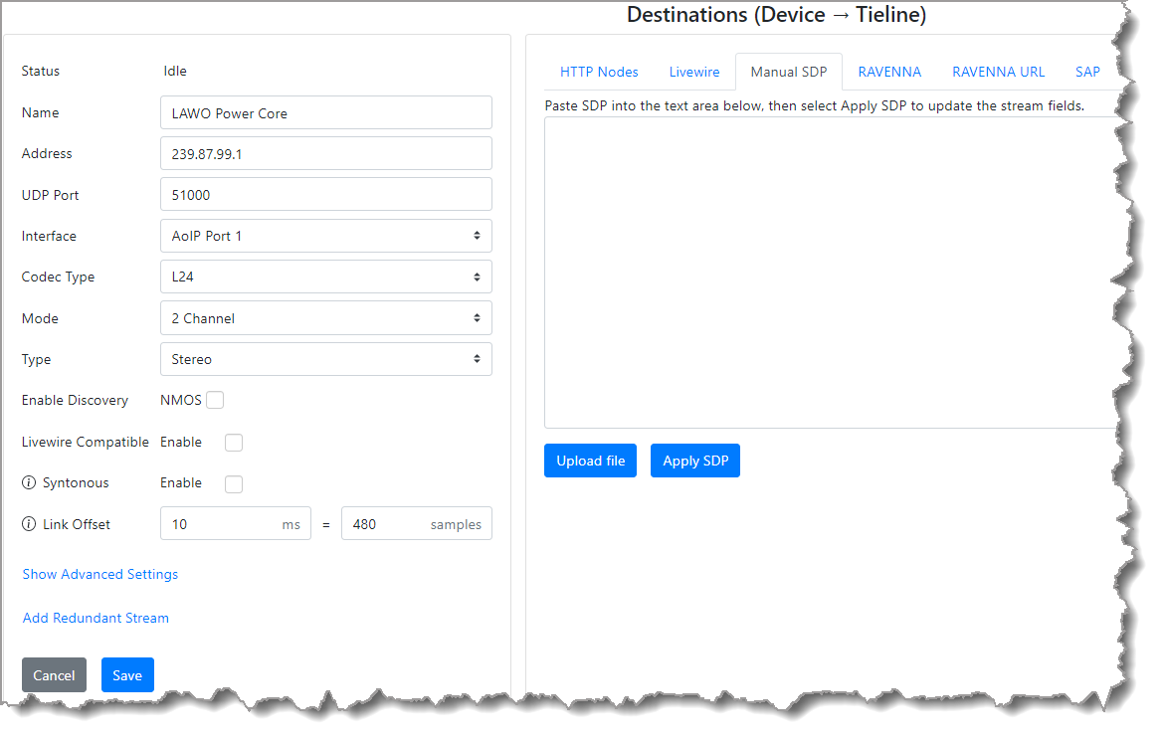
Task: Save the destination settings
Action: click(x=127, y=675)
